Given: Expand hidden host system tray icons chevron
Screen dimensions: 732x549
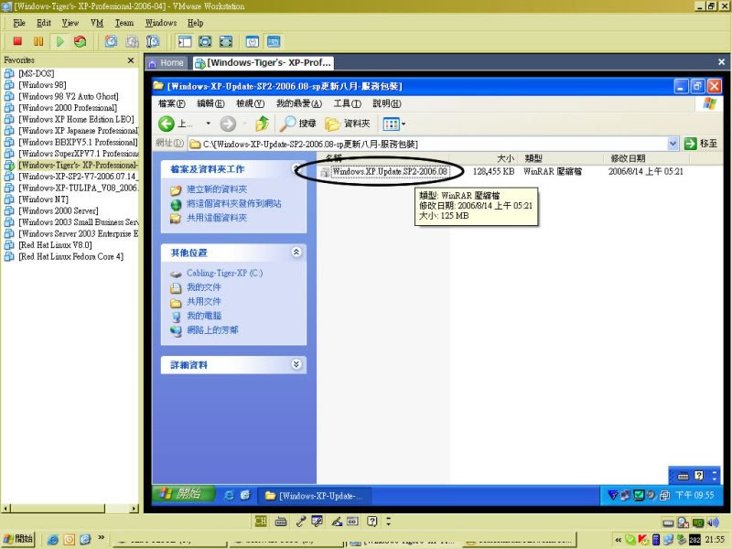Looking at the screenshot, I should click(619, 540).
